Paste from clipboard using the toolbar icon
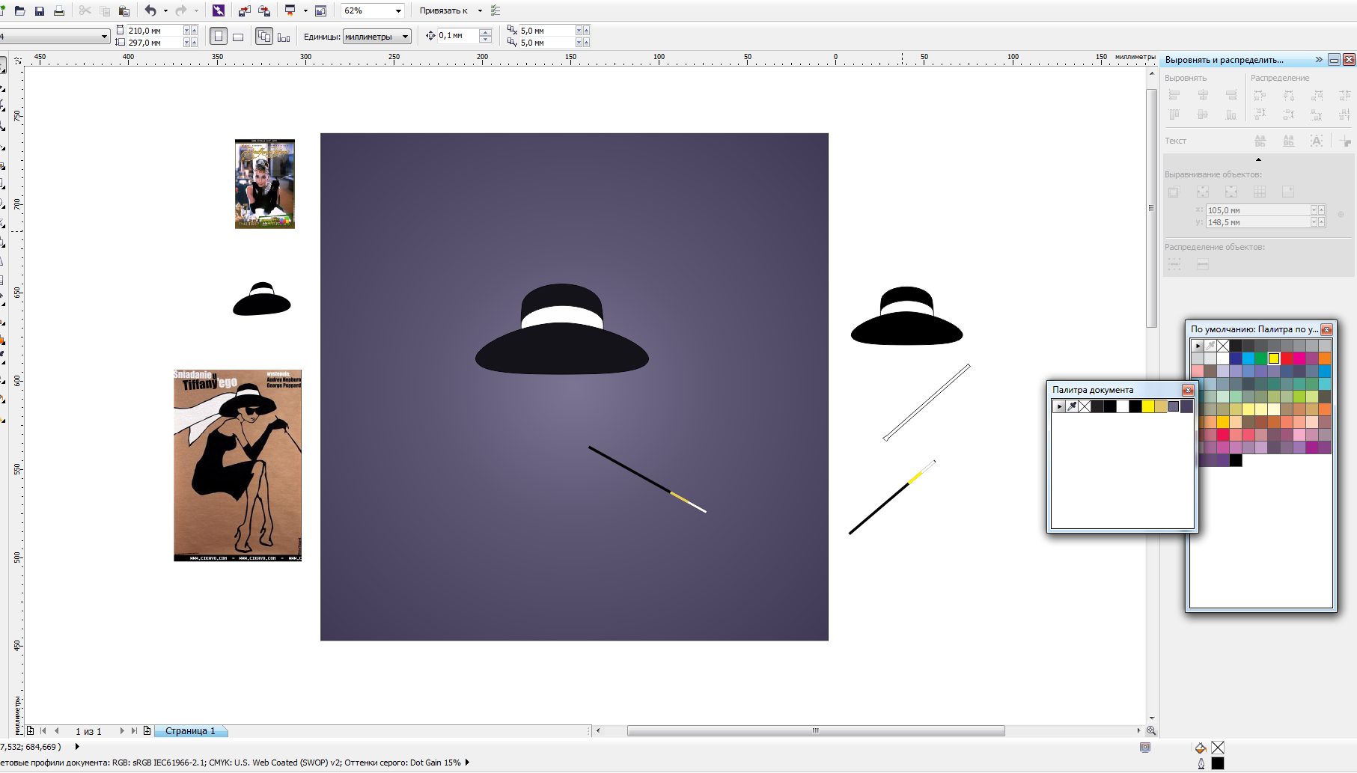 click(x=124, y=10)
